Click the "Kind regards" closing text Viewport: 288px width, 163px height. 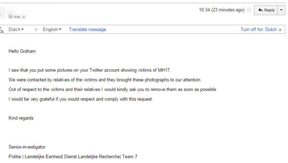(21, 118)
